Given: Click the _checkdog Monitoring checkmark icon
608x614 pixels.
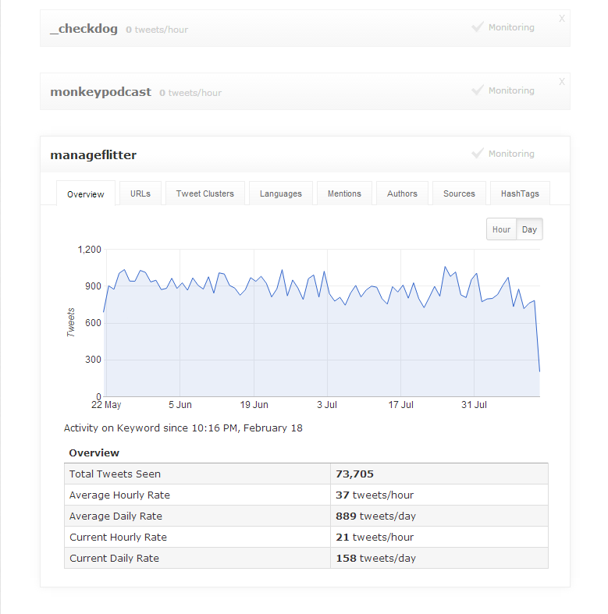Looking at the screenshot, I should 477,27.
